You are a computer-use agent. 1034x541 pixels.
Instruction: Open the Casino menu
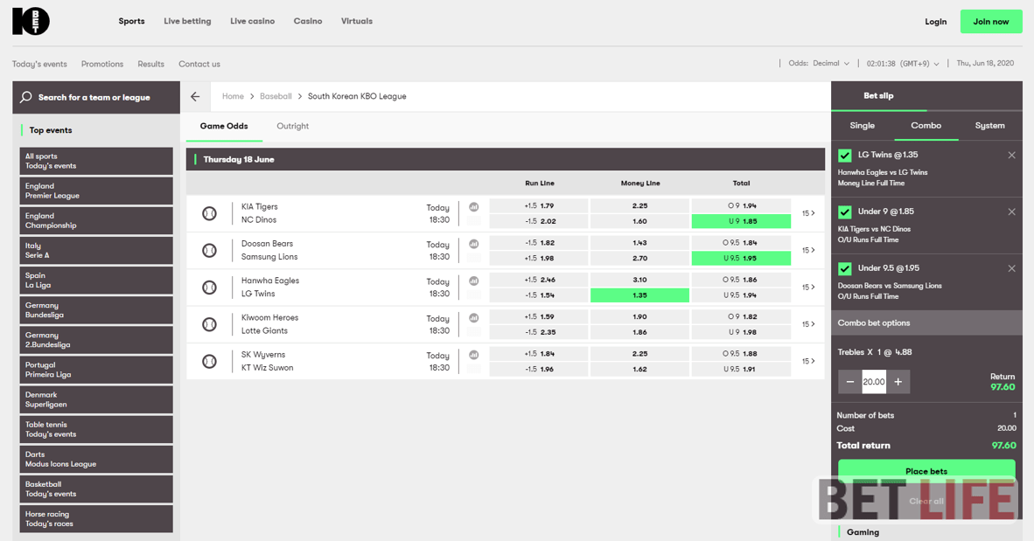coord(308,21)
